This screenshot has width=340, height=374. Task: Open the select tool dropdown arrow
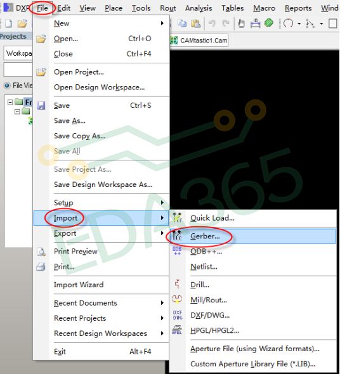click(322, 23)
